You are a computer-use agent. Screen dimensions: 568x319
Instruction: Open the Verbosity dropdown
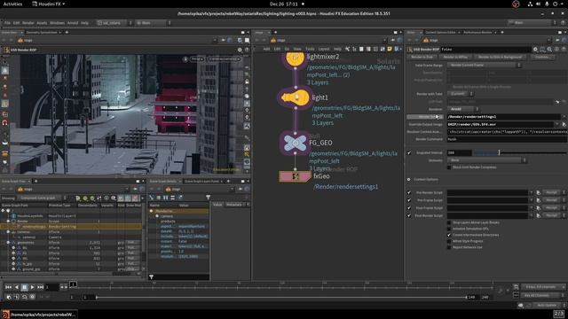coord(487,159)
